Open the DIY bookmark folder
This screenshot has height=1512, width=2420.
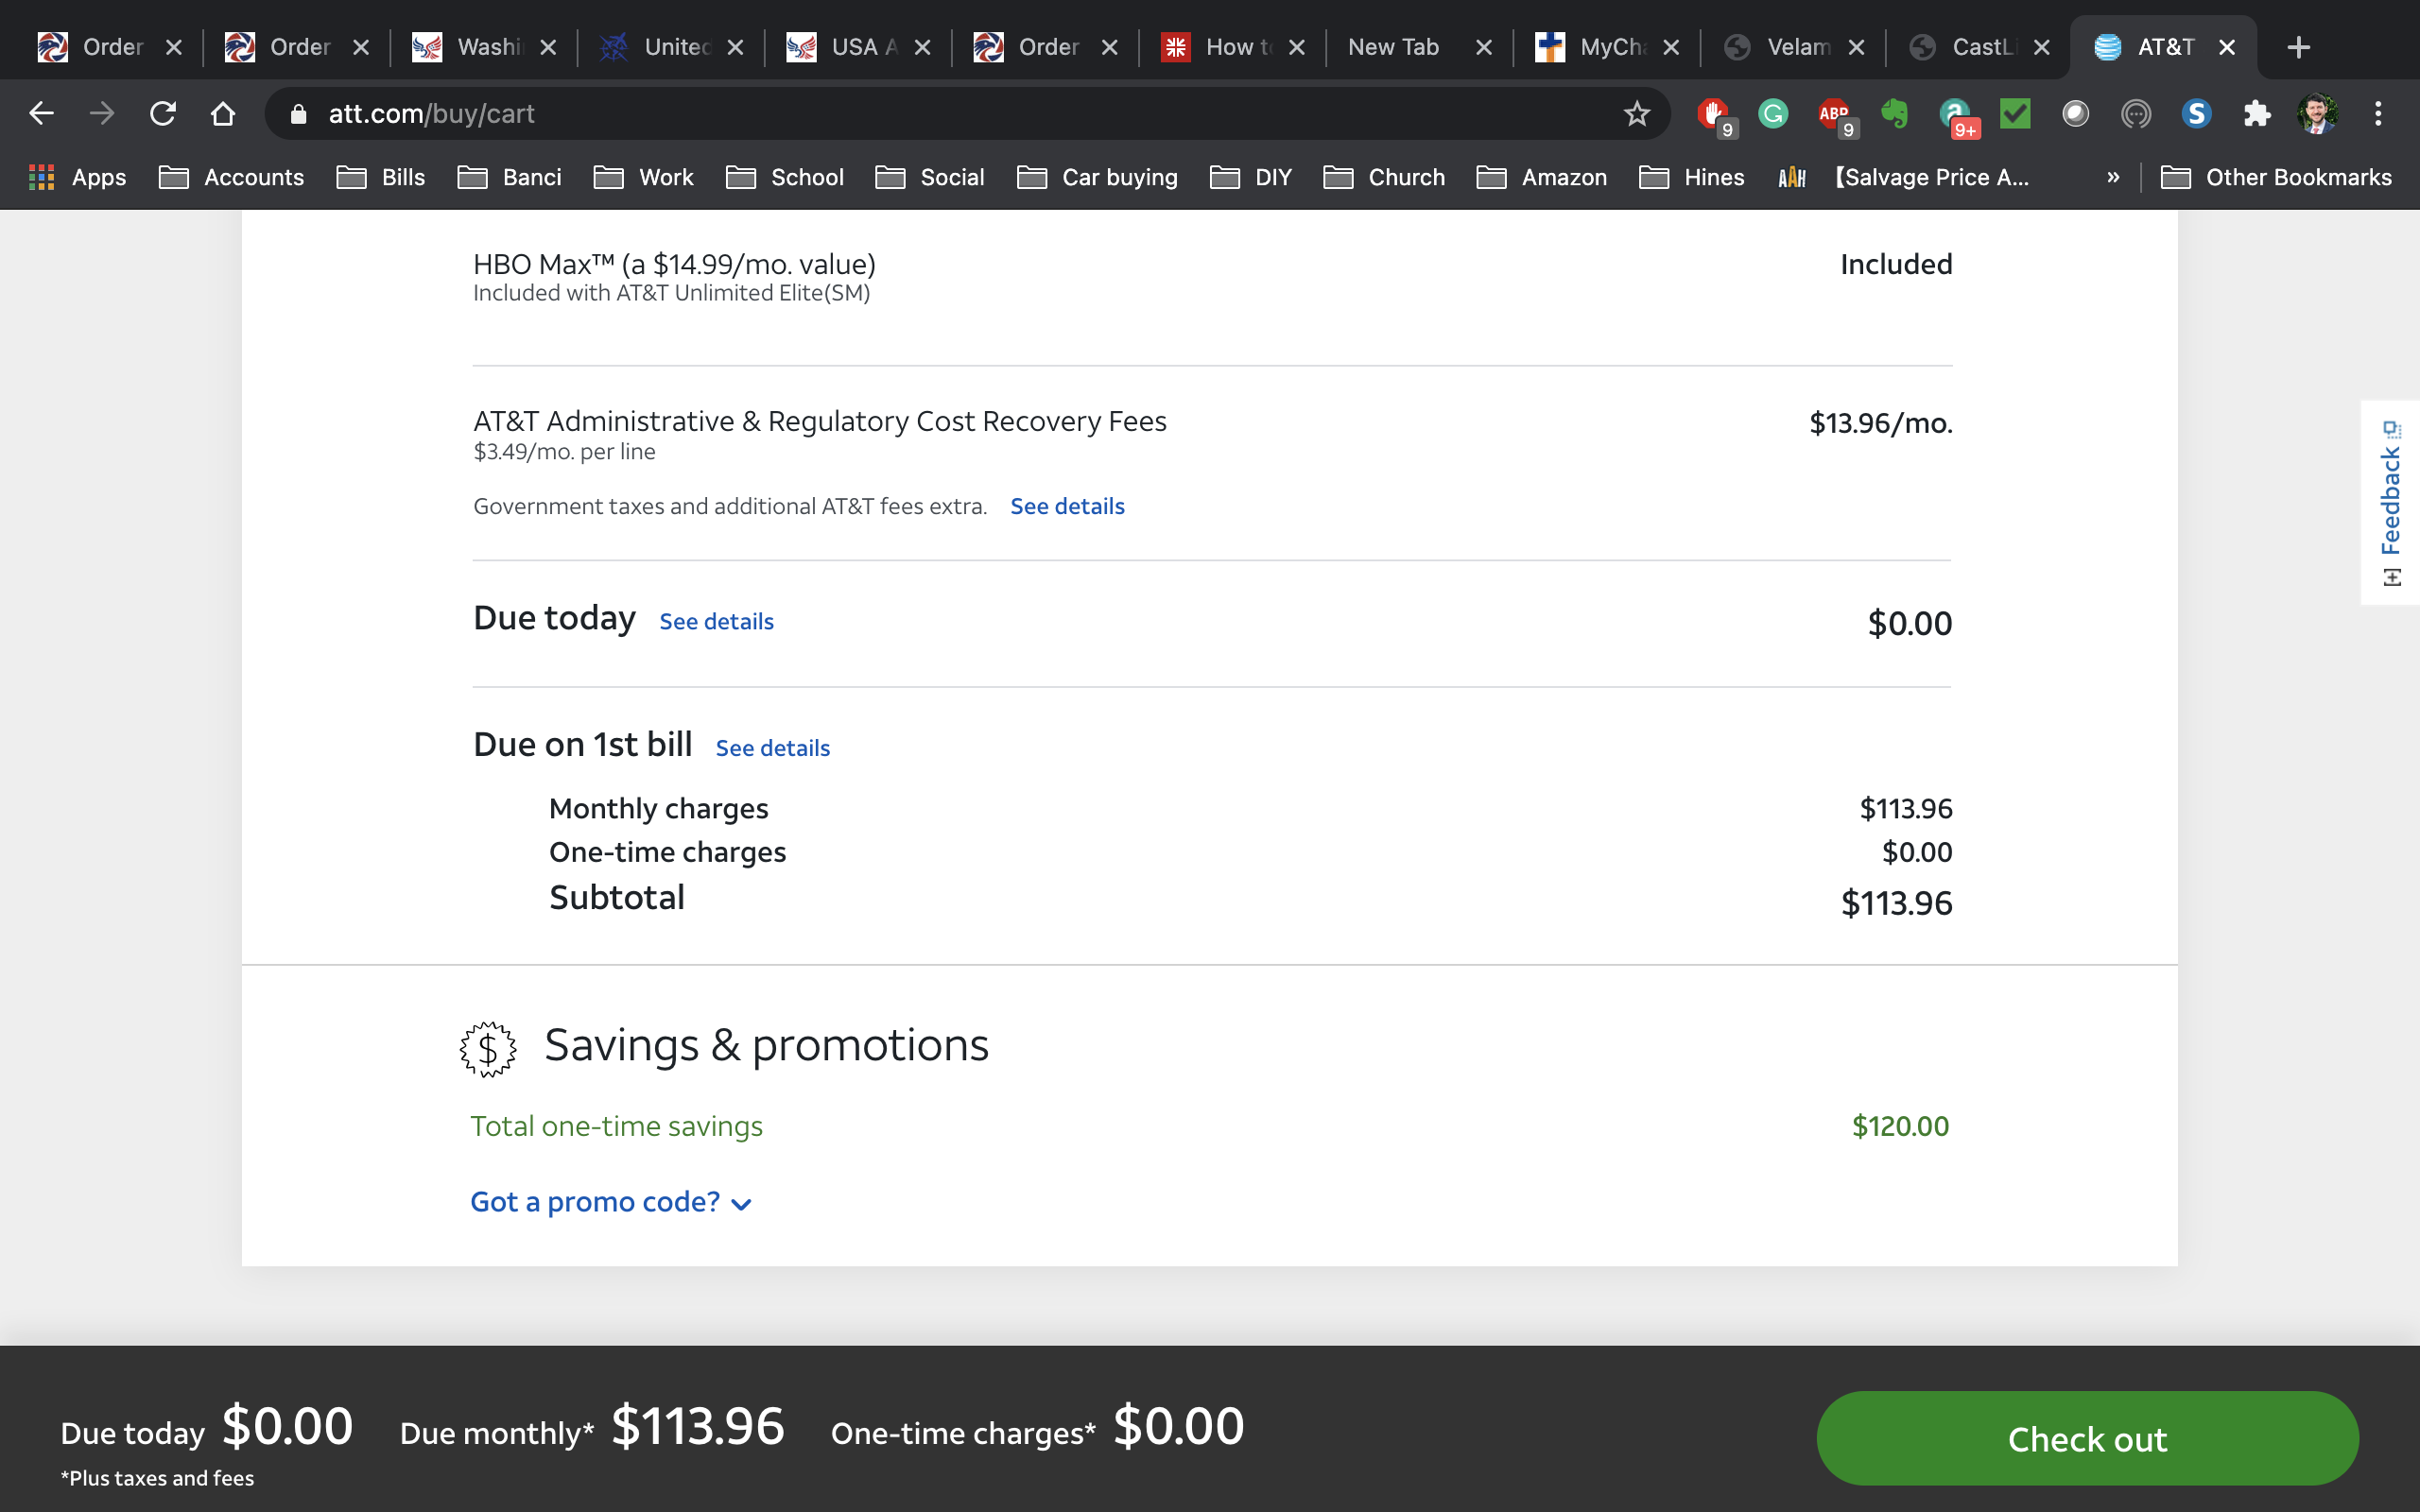coord(1250,177)
